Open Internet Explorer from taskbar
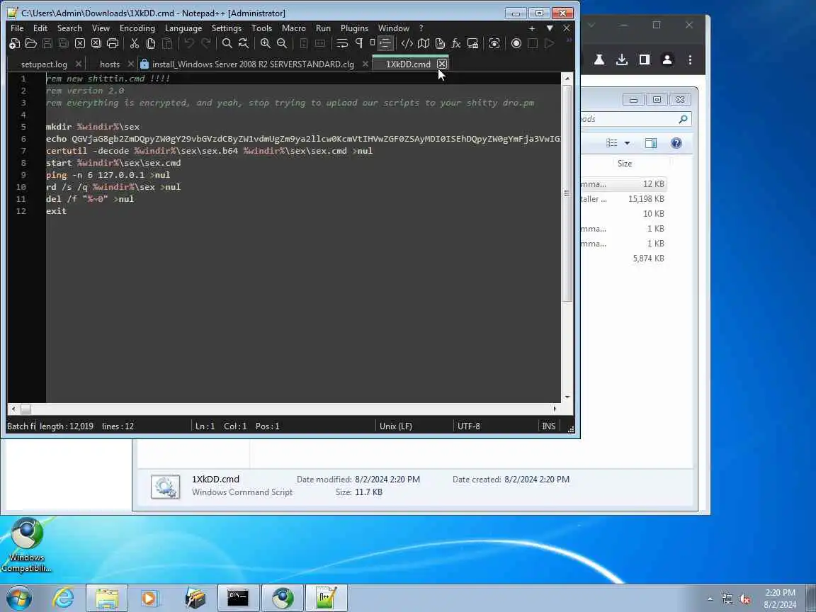 pos(64,598)
